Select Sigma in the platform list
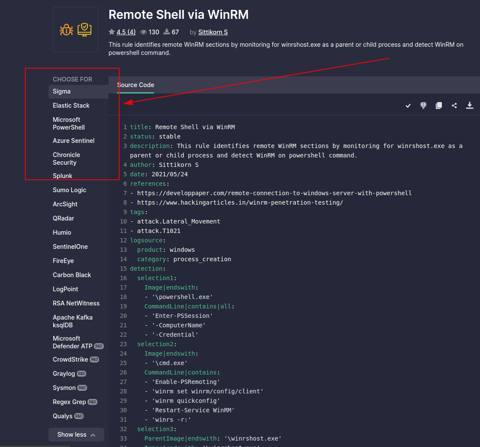This screenshot has height=447, width=480. pyautogui.click(x=62, y=91)
